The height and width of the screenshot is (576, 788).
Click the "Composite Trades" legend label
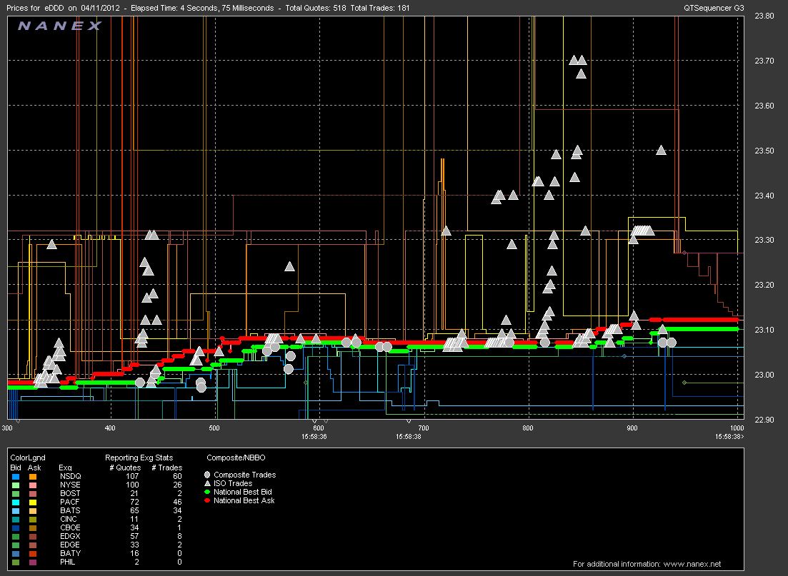pos(245,475)
